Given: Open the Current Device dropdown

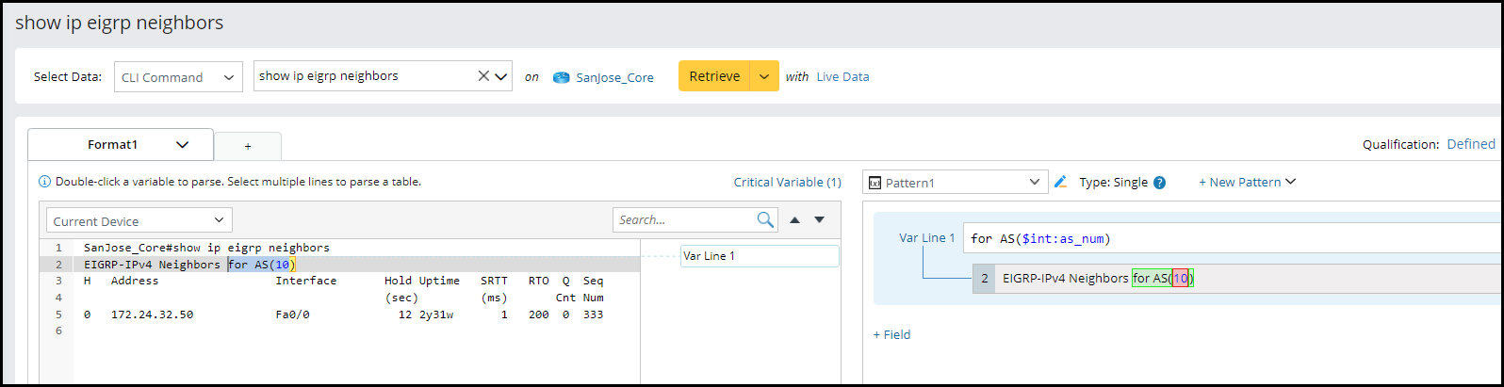Looking at the screenshot, I should [x=139, y=220].
